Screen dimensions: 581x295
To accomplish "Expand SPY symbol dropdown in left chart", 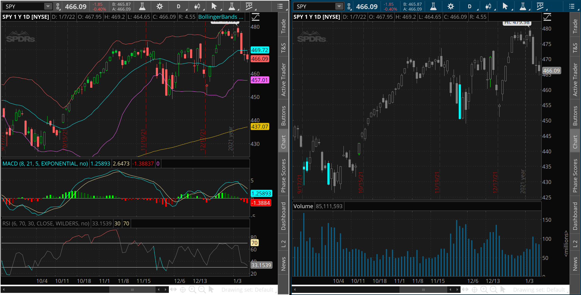I will [x=48, y=6].
